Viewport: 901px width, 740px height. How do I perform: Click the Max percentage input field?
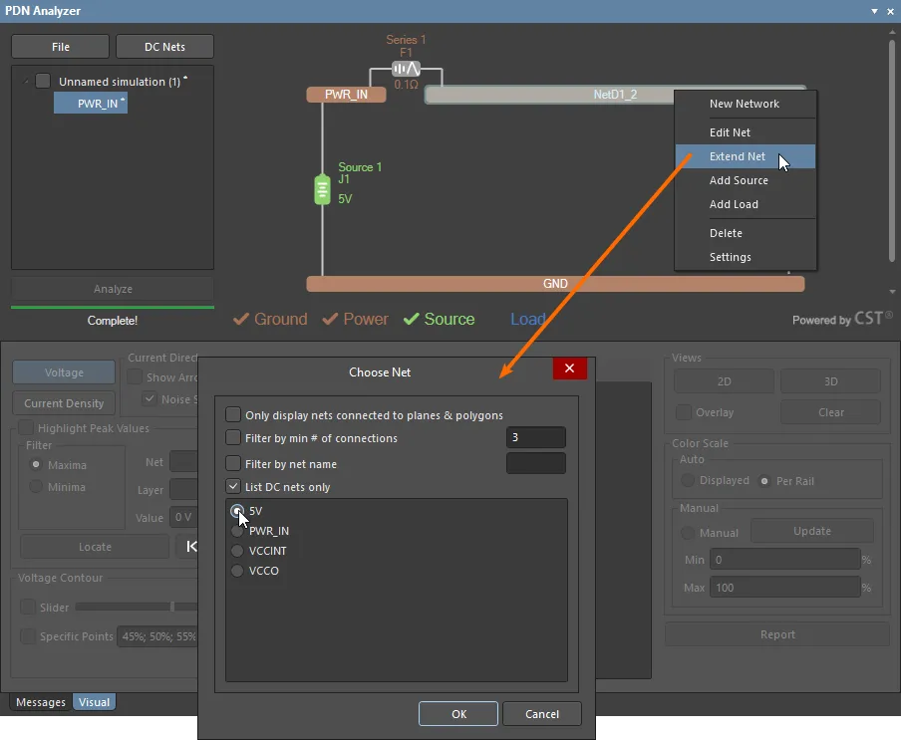pyautogui.click(x=785, y=588)
